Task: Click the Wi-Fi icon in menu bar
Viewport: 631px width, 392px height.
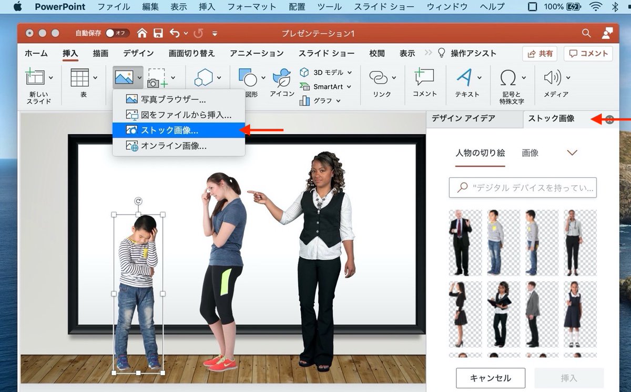Action: pyautogui.click(x=596, y=7)
